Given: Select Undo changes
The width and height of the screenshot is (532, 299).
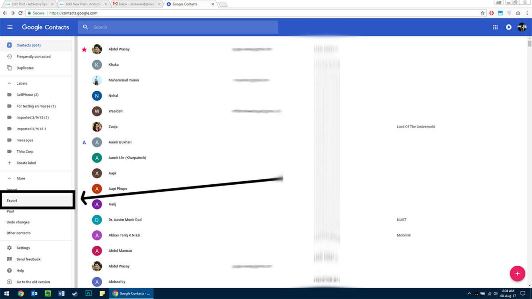Looking at the screenshot, I should pos(18,222).
